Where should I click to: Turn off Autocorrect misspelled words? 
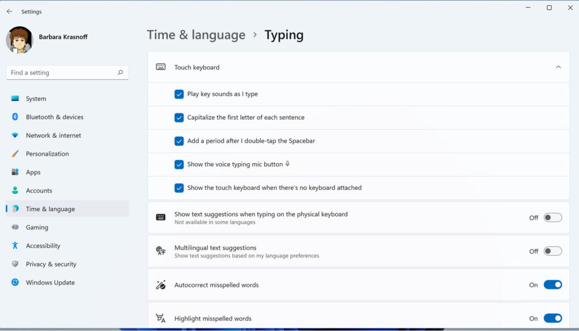point(553,285)
